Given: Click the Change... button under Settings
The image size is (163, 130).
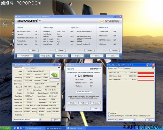Looking at the screenshot, I should point(61,50).
